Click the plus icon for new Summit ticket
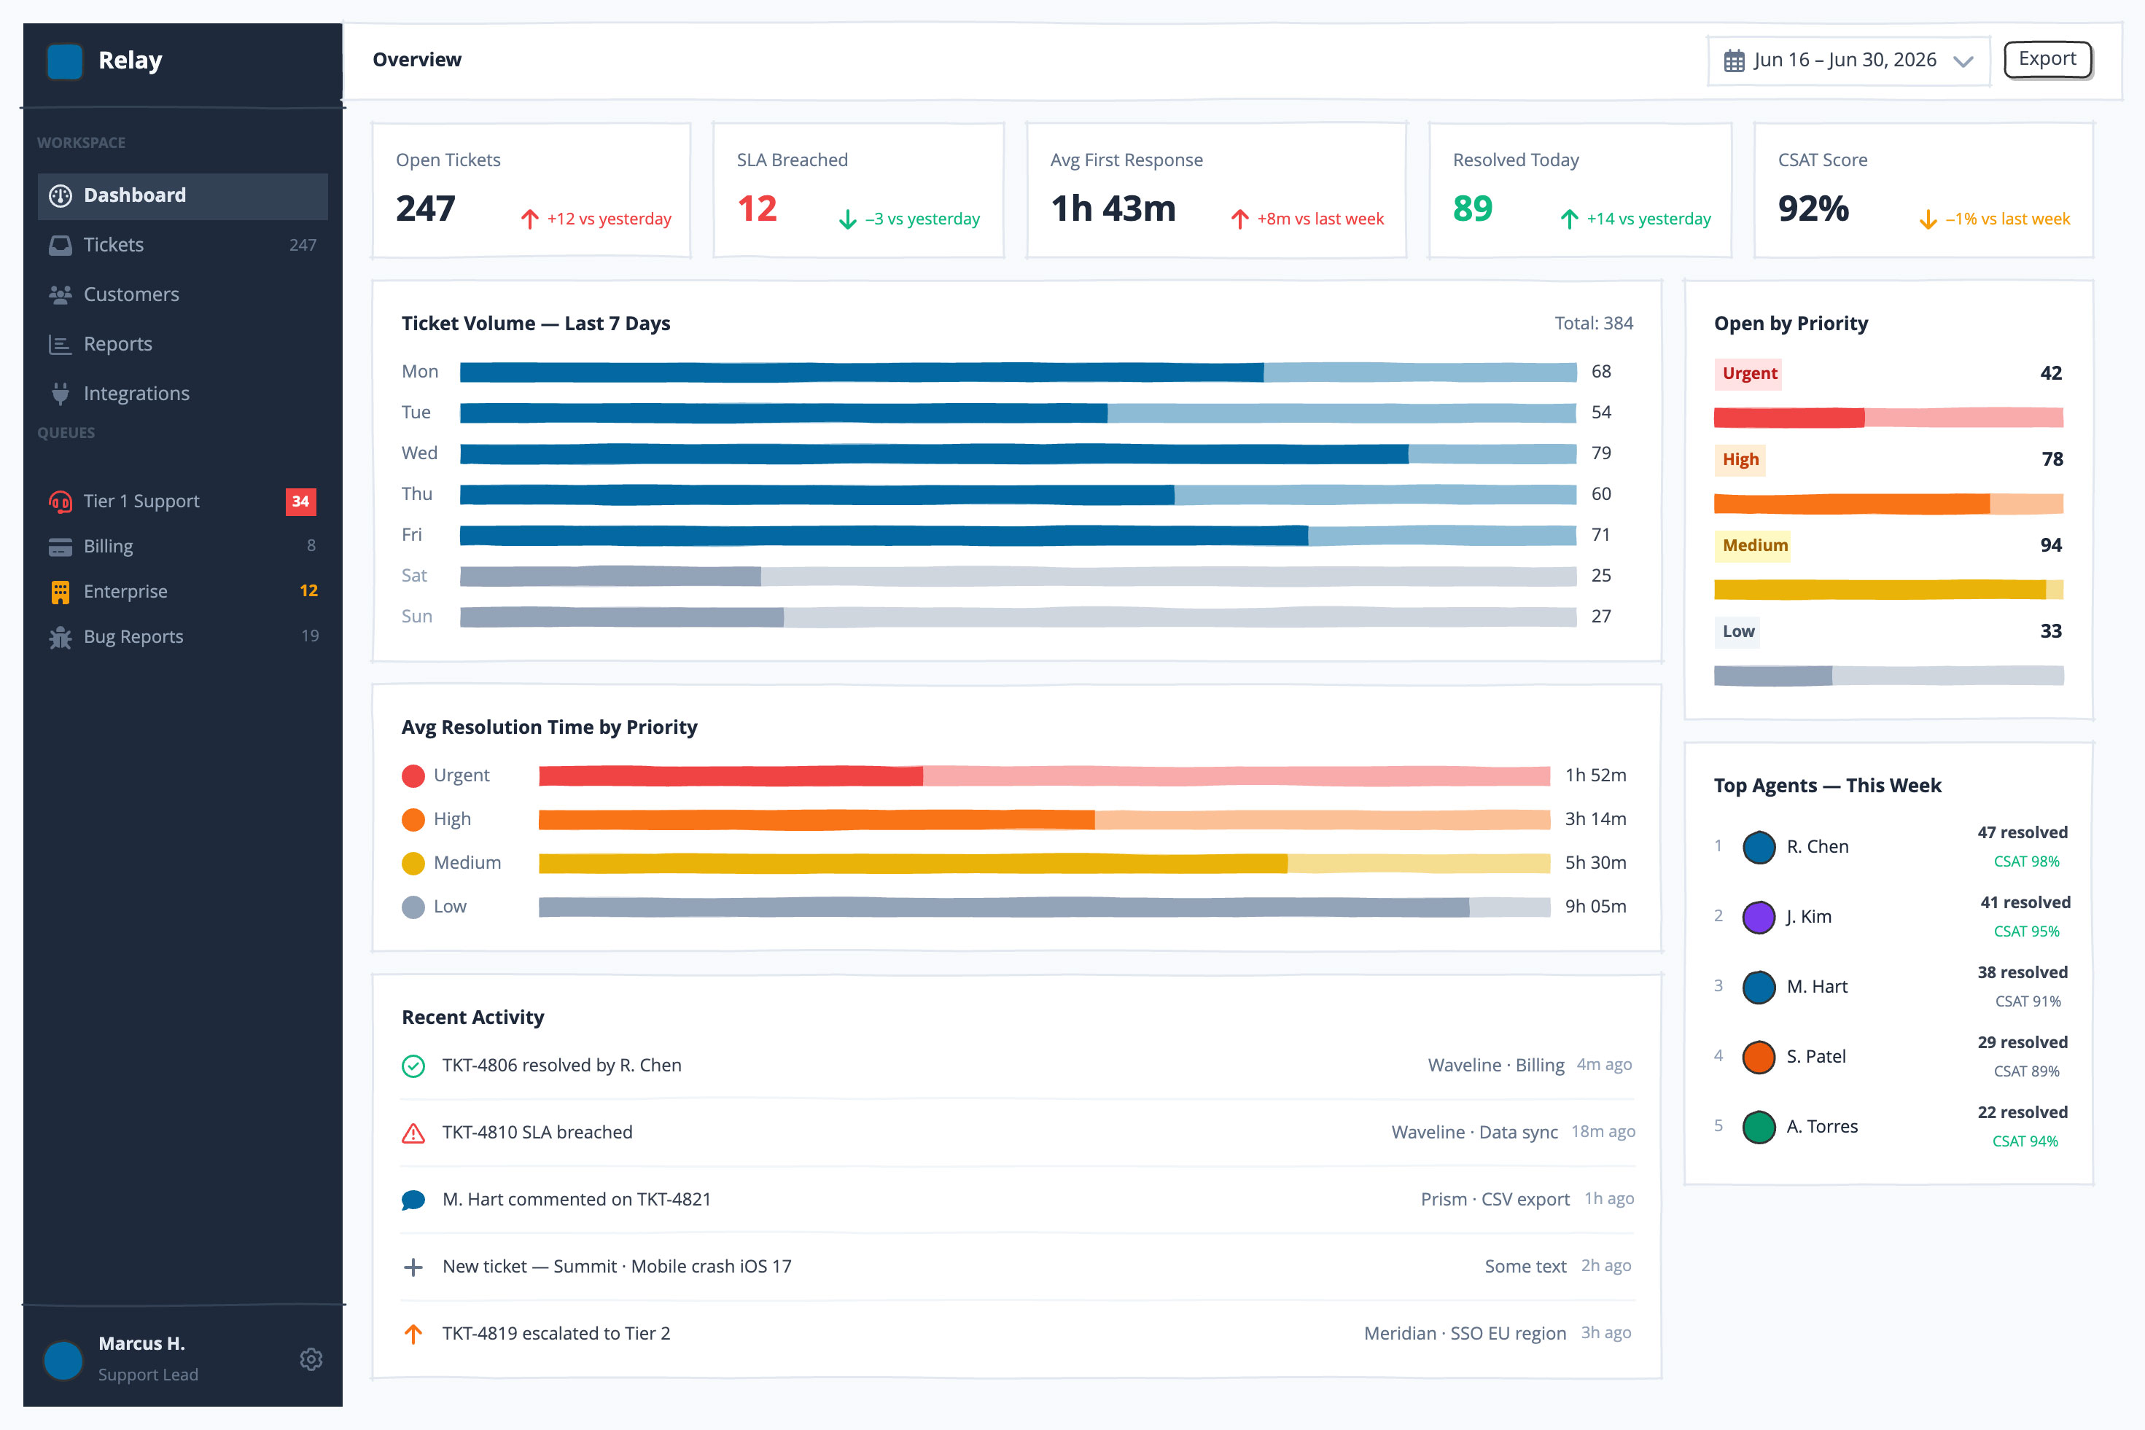This screenshot has height=1430, width=2145. click(413, 1267)
